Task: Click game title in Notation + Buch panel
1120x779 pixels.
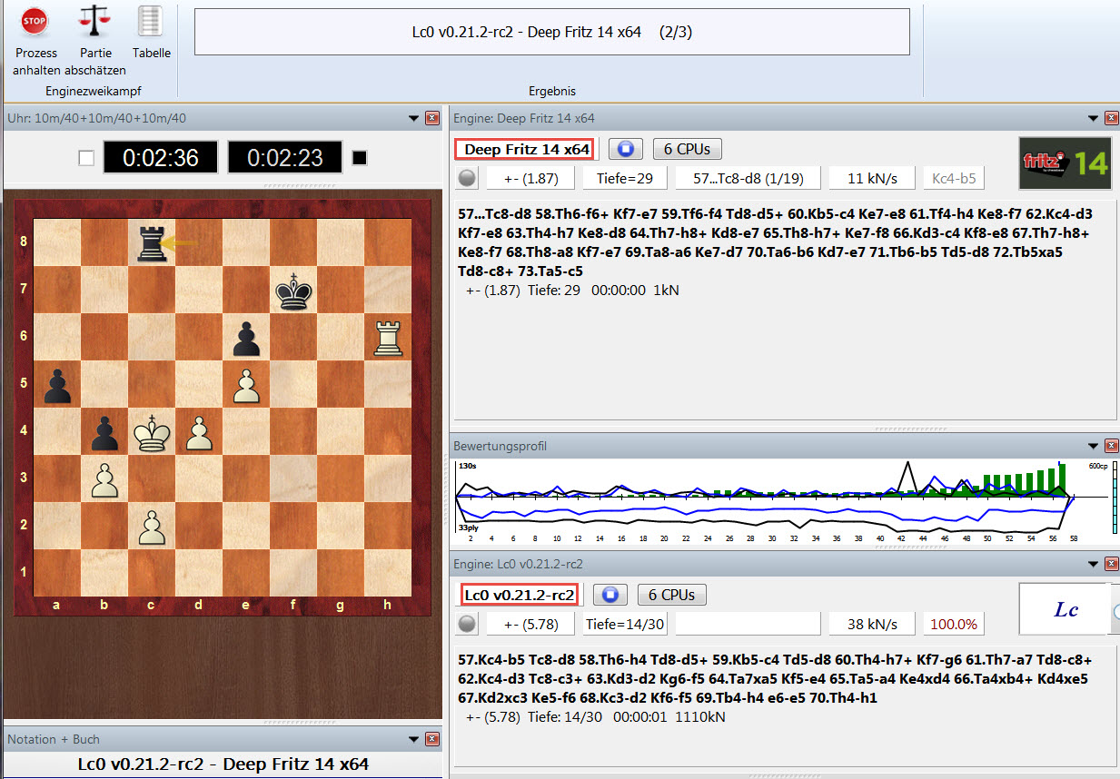Action: 223,764
